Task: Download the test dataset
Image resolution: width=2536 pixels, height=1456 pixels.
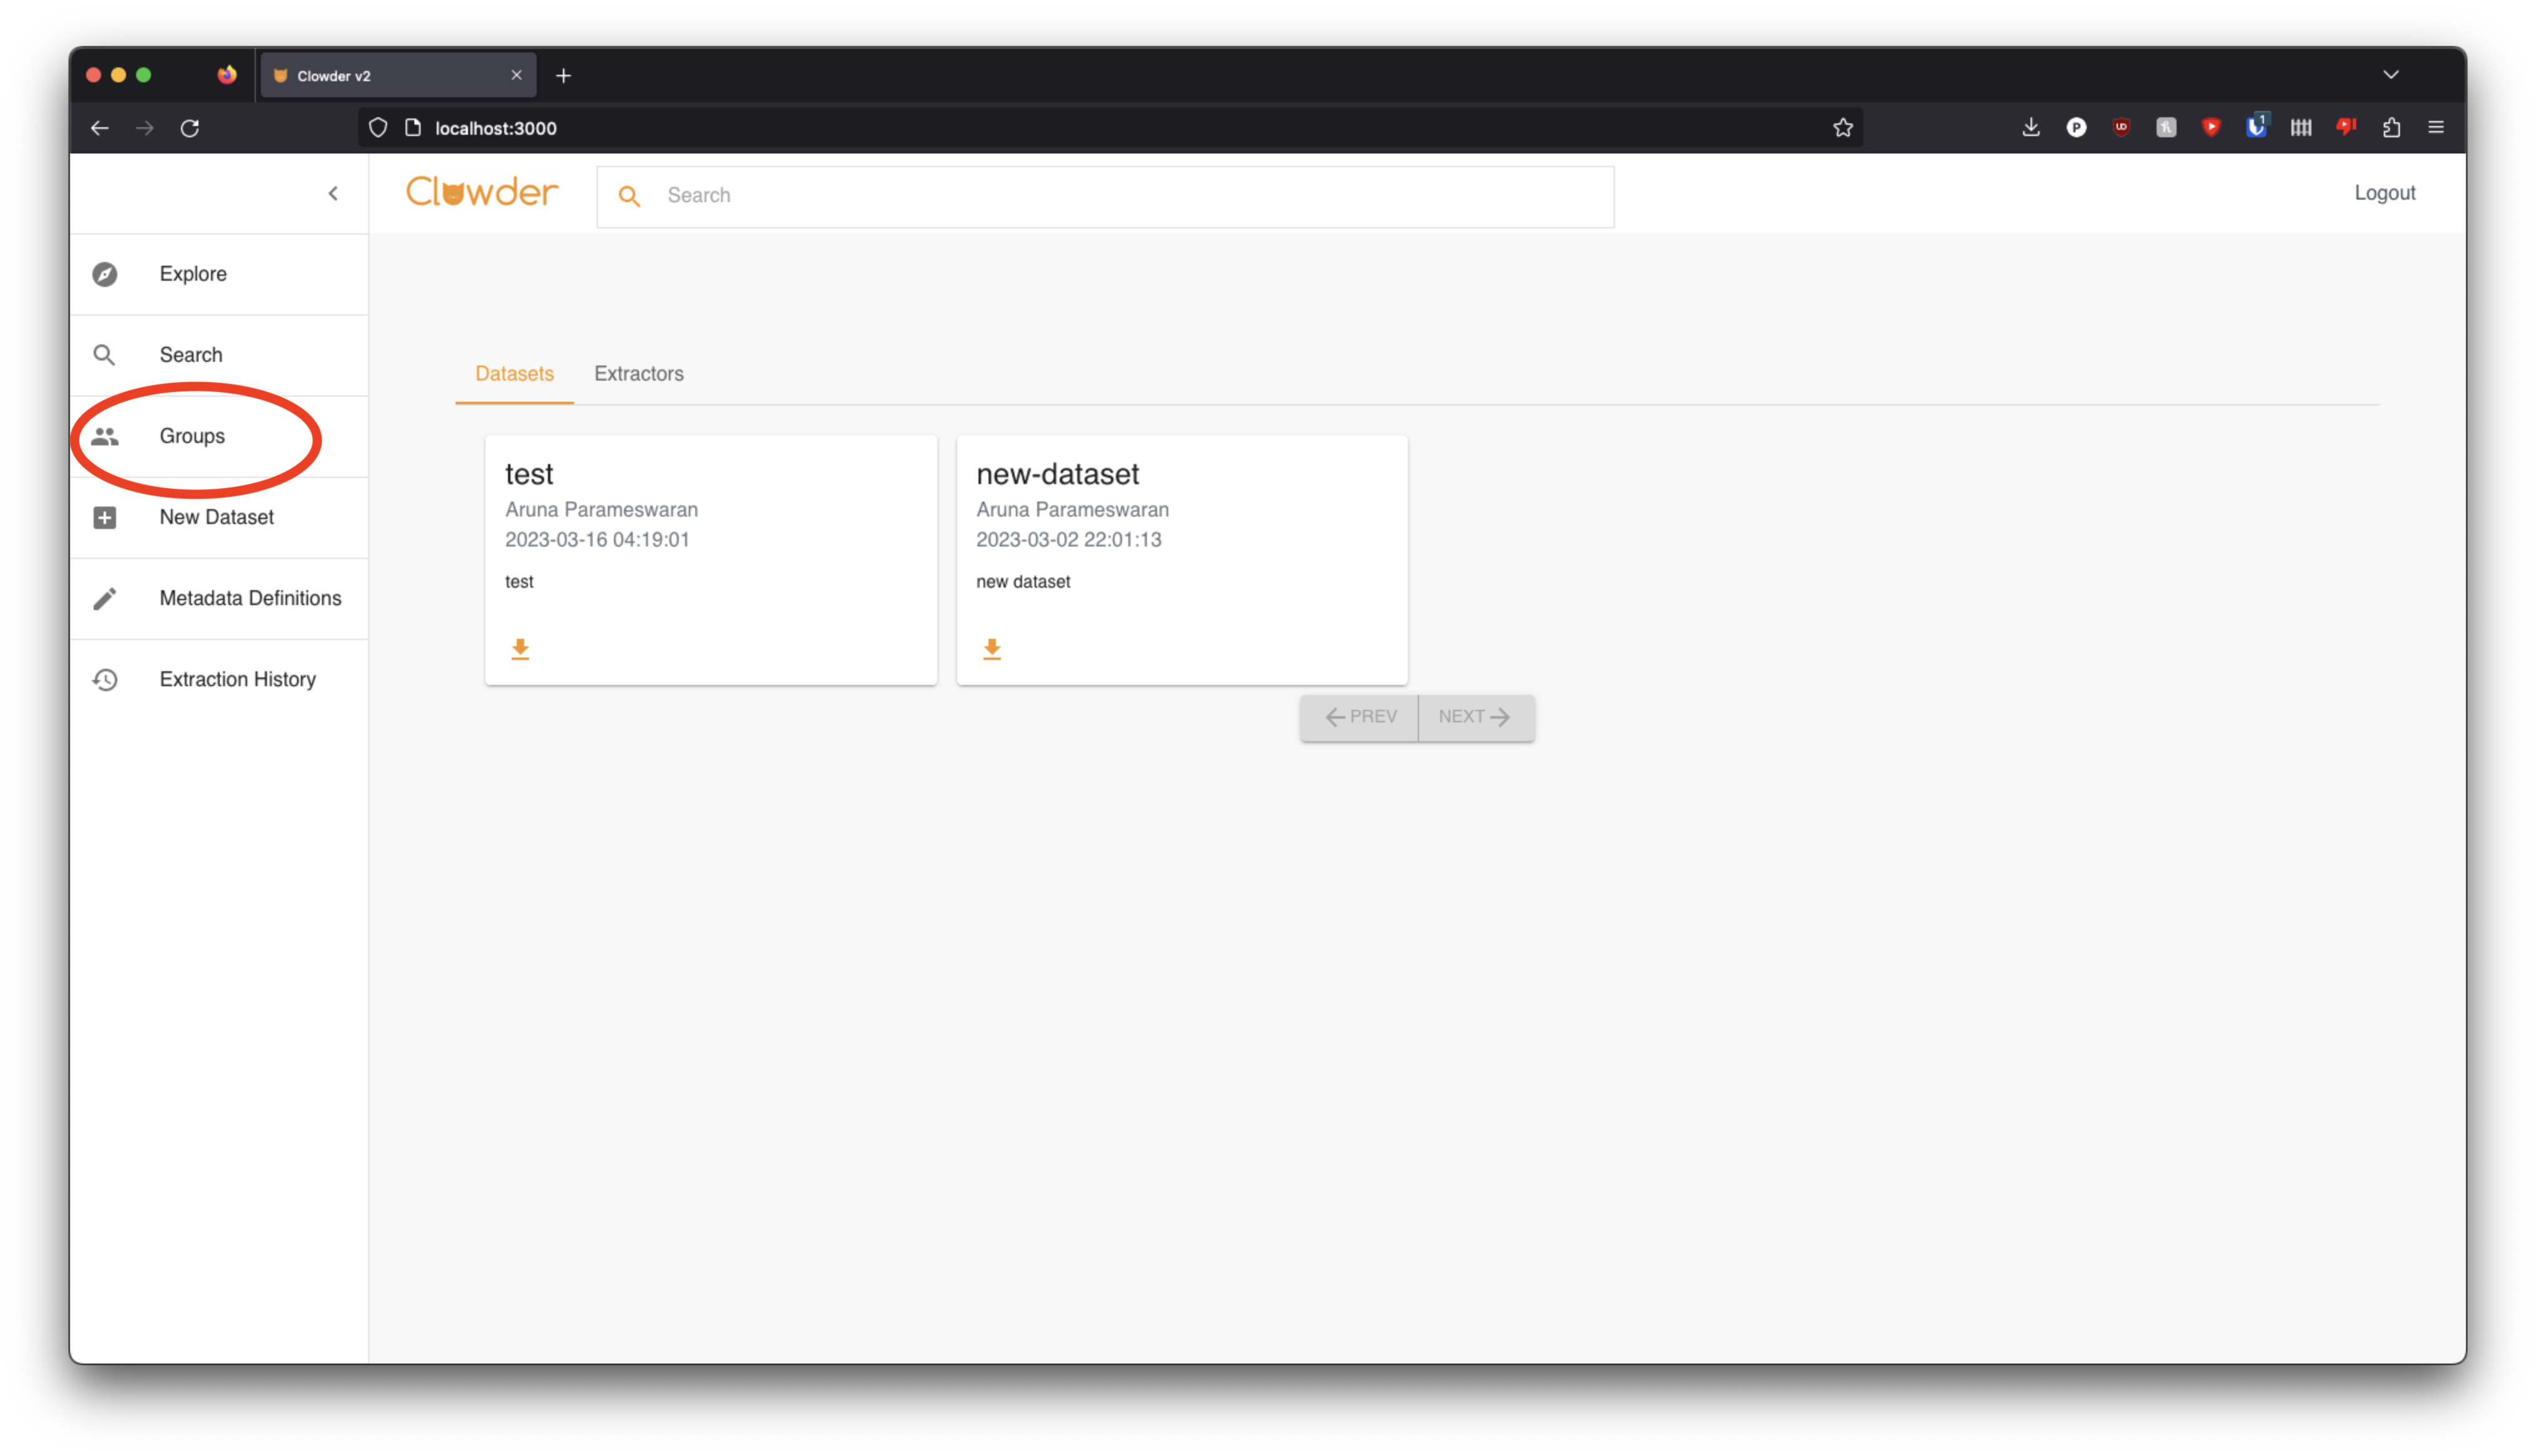Action: 520,649
